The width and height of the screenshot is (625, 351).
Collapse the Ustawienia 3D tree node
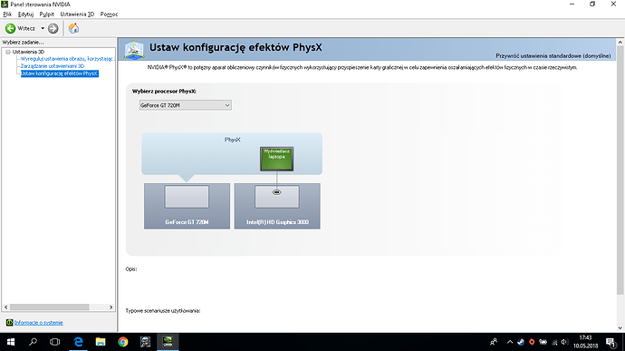click(7, 52)
